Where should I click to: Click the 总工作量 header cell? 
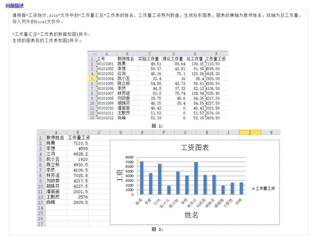[195, 59]
